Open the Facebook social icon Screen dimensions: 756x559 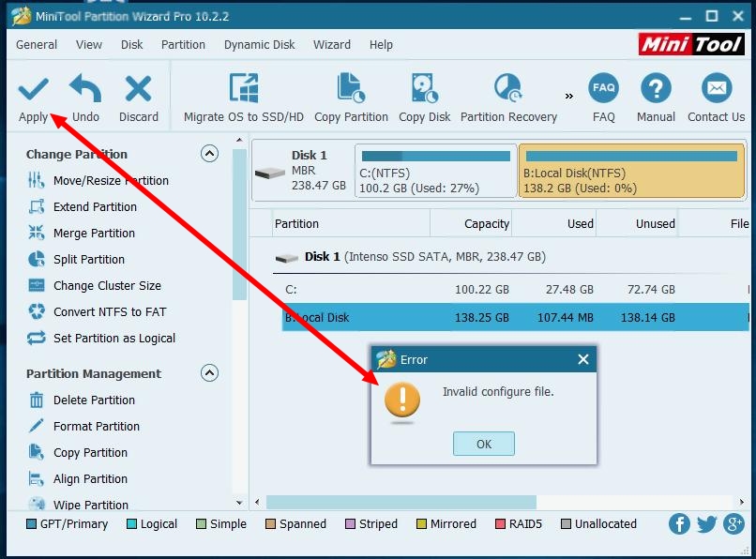(679, 523)
